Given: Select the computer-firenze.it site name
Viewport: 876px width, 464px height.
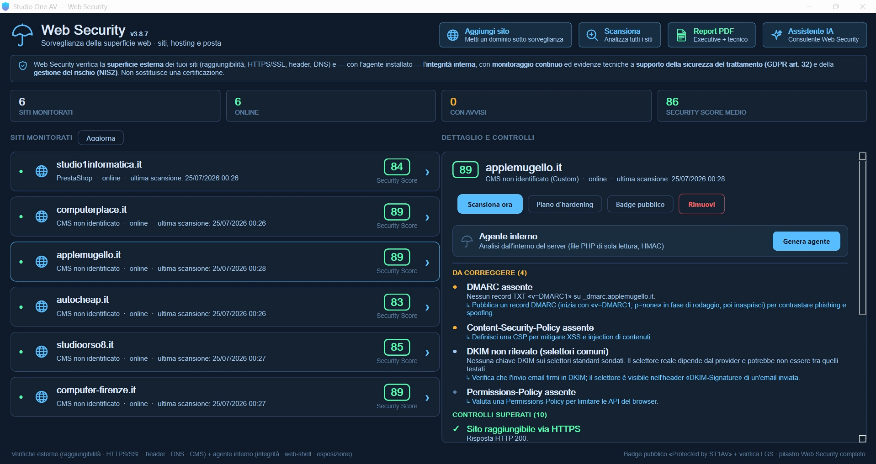Looking at the screenshot, I should pos(96,390).
